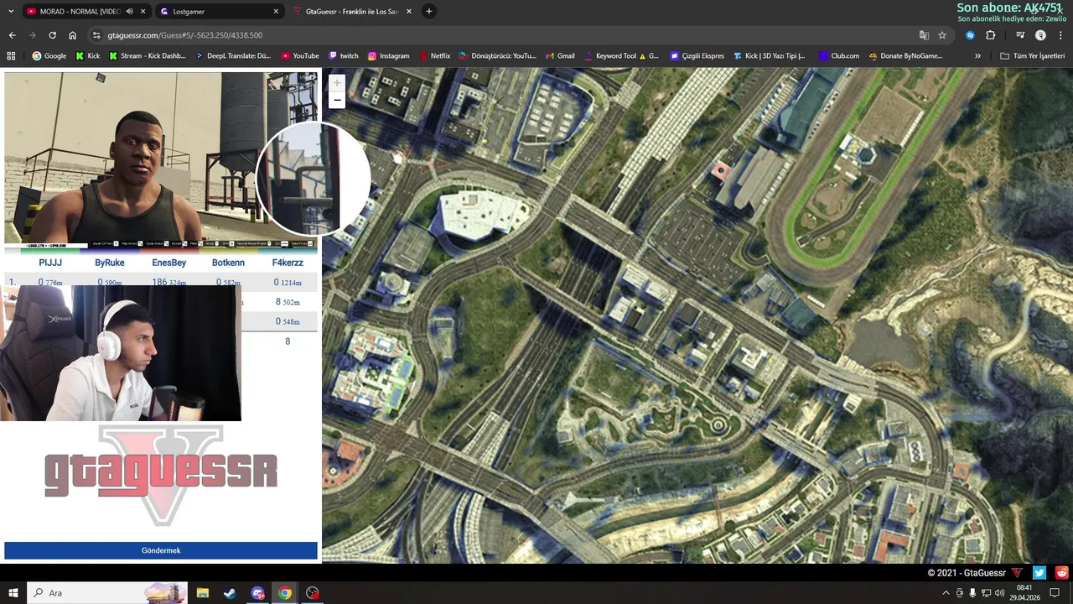The height and width of the screenshot is (604, 1073).
Task: Click EnesBey score 186
Action: coord(159,283)
